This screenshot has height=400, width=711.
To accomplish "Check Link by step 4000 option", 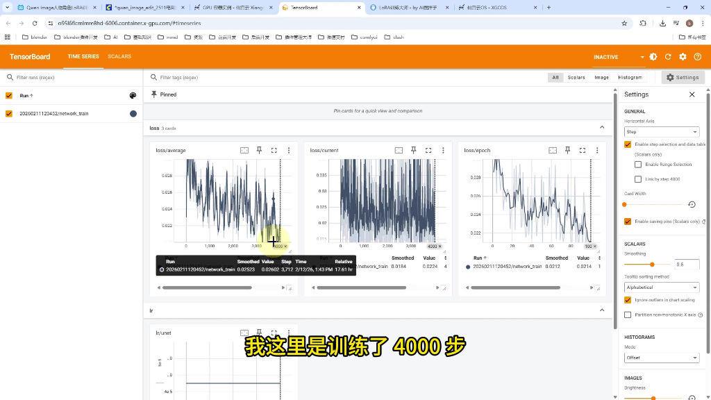I will (638, 179).
